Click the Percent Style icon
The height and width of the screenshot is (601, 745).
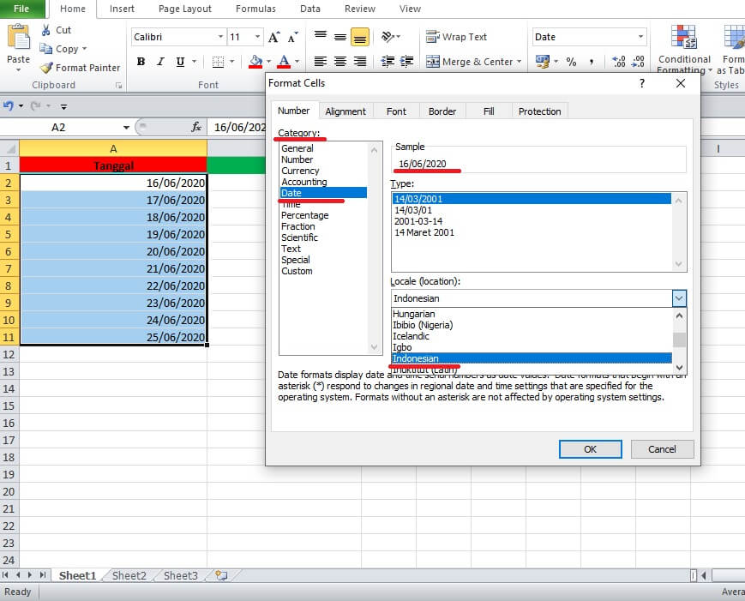pyautogui.click(x=571, y=63)
